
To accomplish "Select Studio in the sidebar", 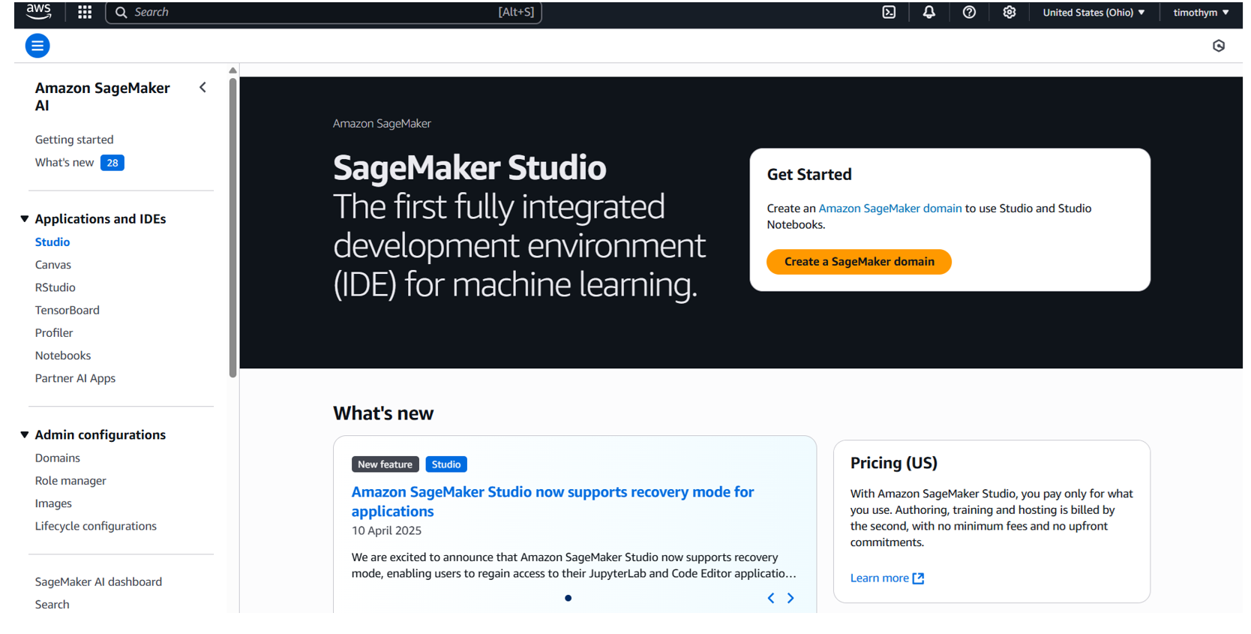I will pos(52,242).
